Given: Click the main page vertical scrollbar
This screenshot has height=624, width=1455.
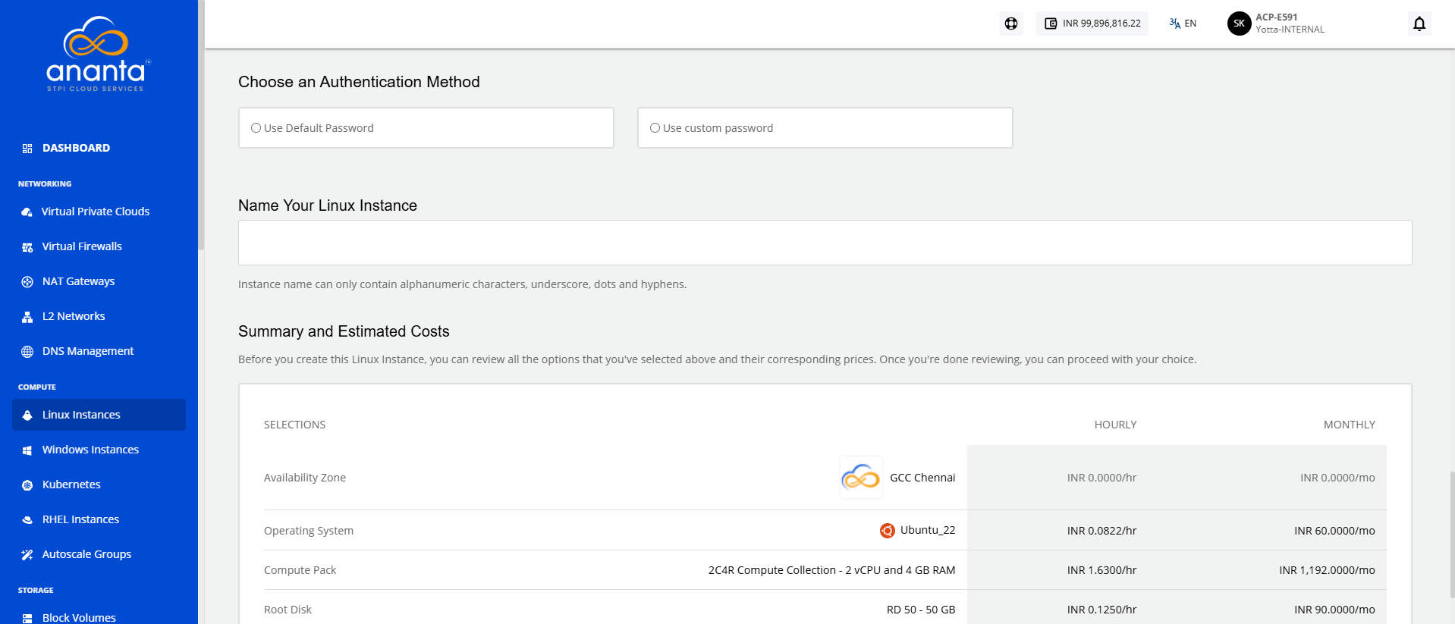Looking at the screenshot, I should [x=1452, y=535].
